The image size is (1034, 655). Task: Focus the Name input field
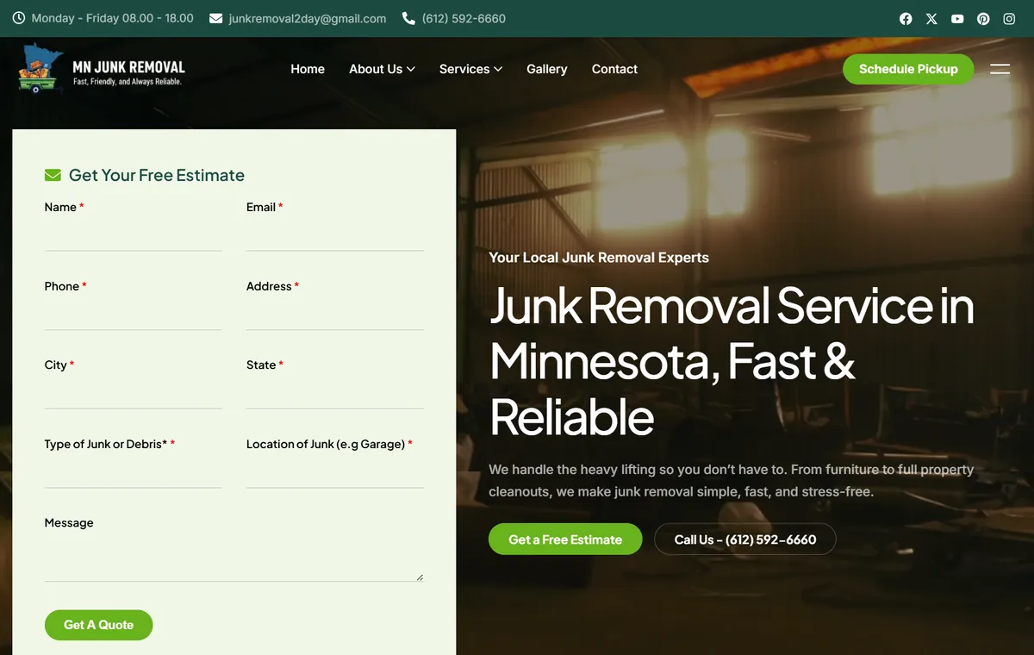click(134, 234)
